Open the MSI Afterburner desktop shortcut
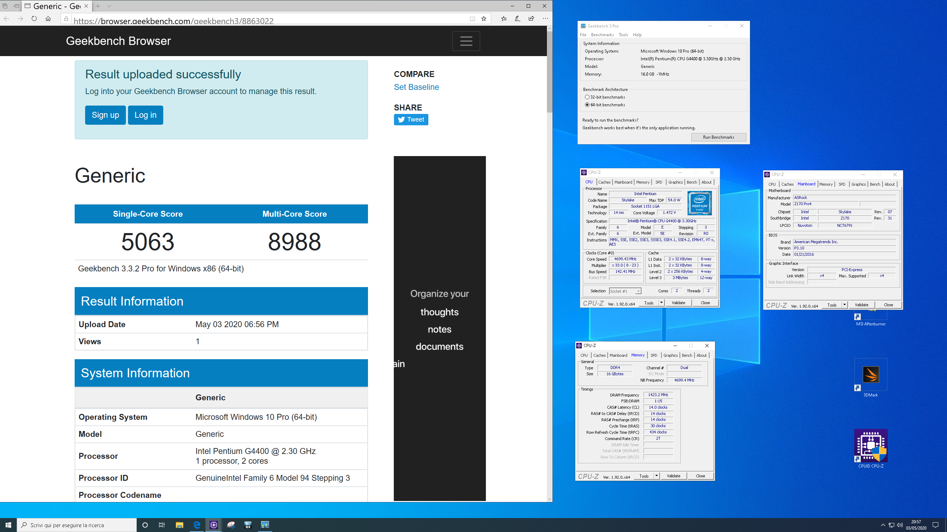The image size is (947, 532). 871,319
